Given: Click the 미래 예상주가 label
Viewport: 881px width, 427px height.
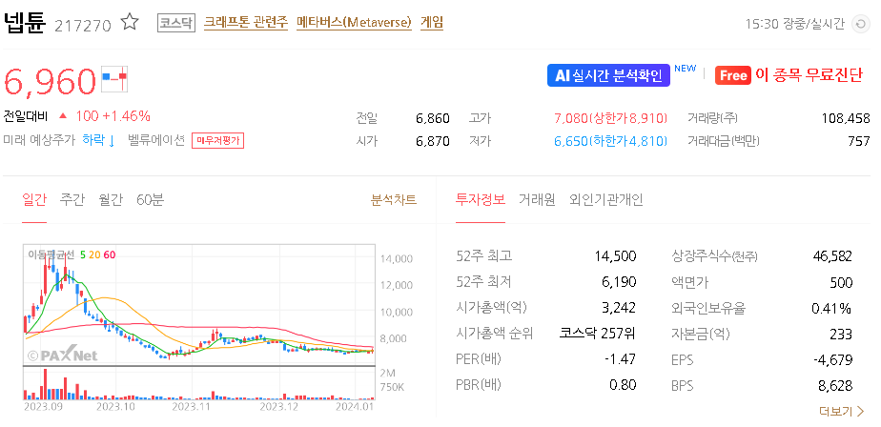Looking at the screenshot, I should (39, 140).
